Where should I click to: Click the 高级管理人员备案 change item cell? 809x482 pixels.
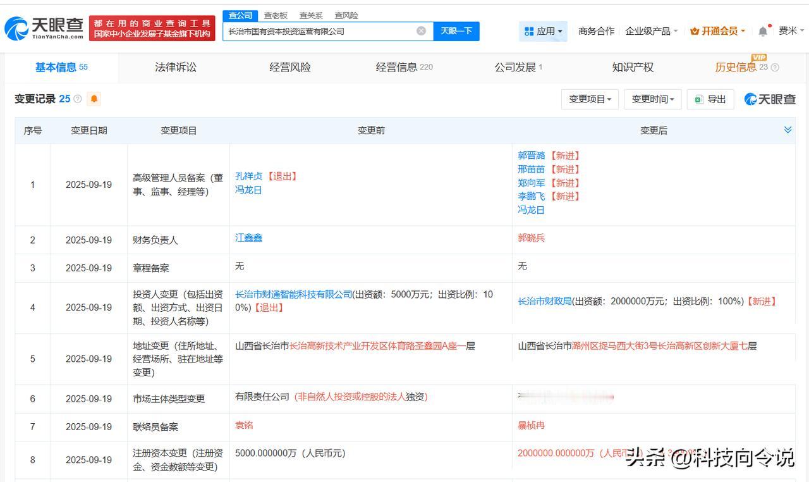178,185
